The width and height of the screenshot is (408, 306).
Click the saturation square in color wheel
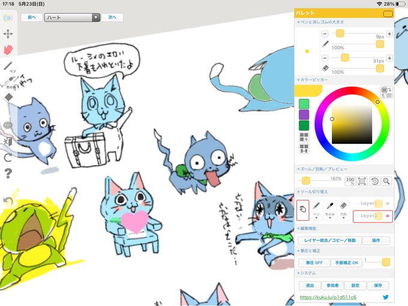(x=352, y=124)
